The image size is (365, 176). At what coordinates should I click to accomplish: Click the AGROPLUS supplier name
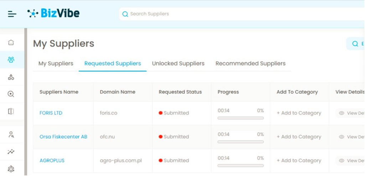52,160
